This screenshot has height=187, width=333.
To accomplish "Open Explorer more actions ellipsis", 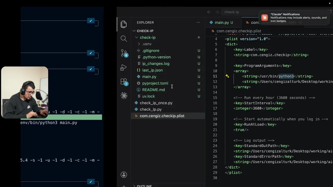I will pos(198,23).
